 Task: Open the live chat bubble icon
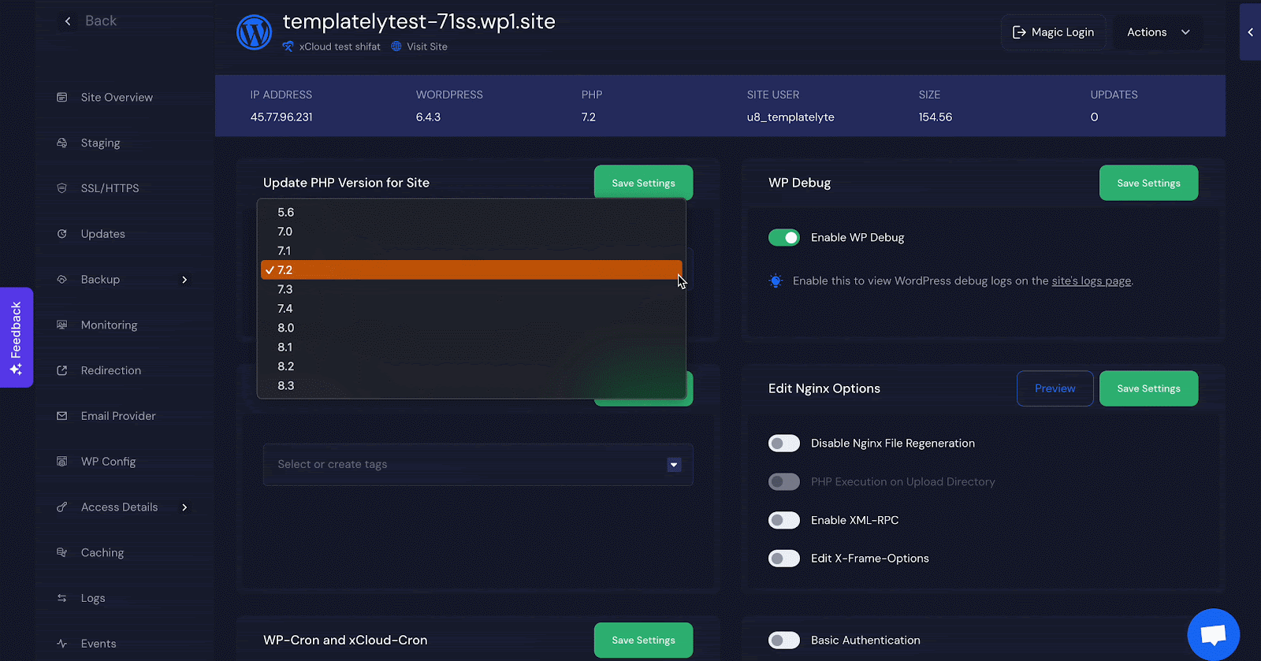(1214, 634)
